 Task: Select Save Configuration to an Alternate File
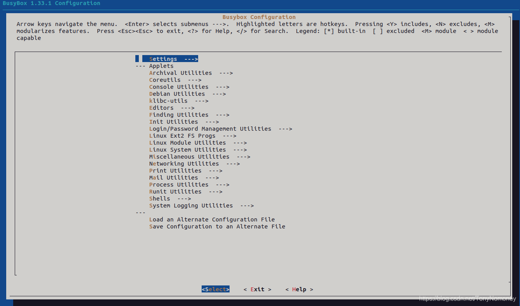click(217, 226)
